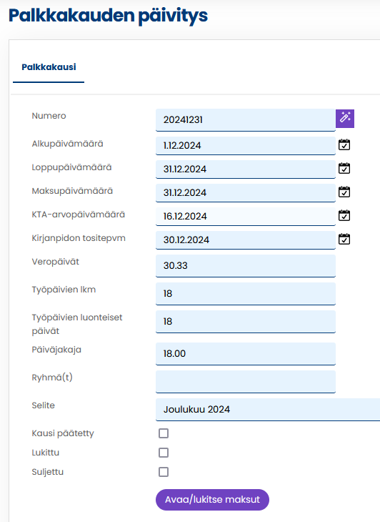Toggle the Lukittu checkbox
The image size is (380, 522).
pos(164,453)
